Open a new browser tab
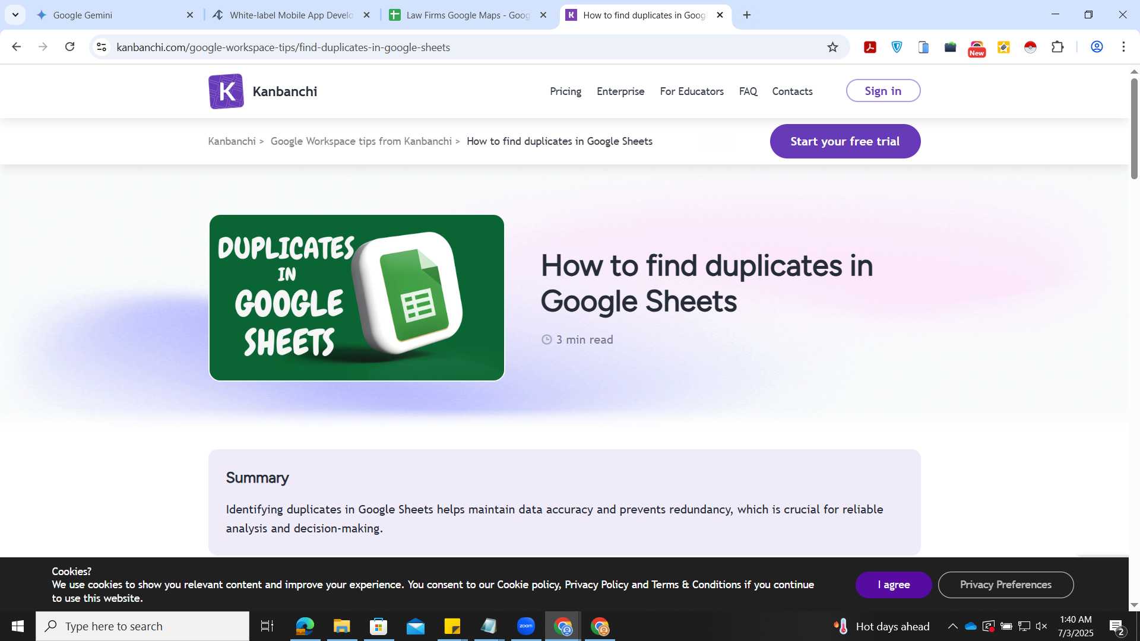Screen dimensions: 1140x641 (747, 15)
